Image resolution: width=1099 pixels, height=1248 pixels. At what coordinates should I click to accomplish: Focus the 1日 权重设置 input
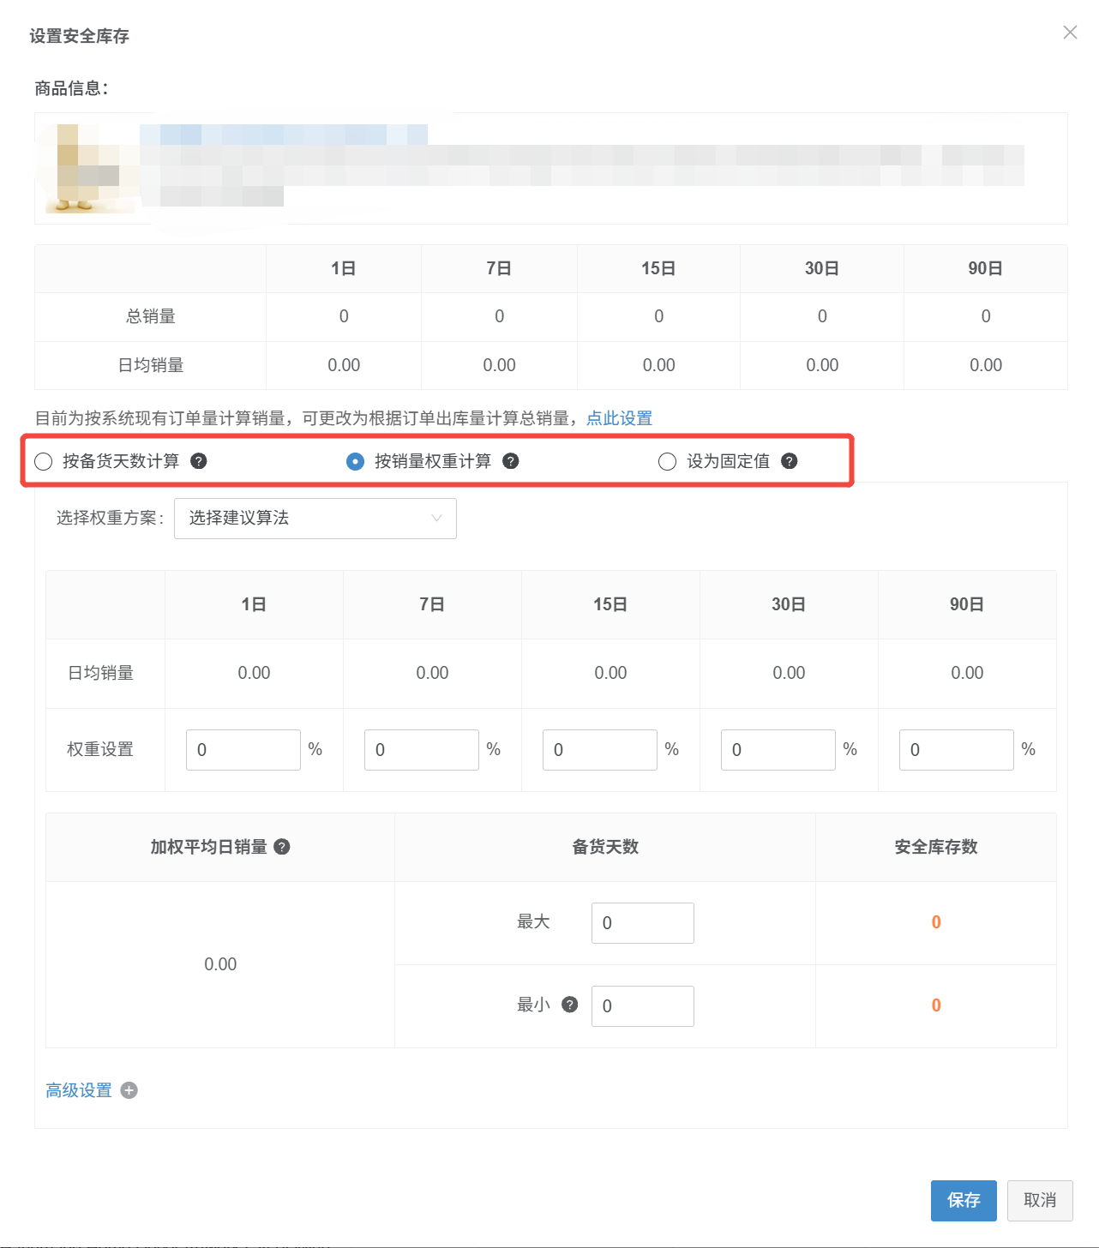click(243, 750)
